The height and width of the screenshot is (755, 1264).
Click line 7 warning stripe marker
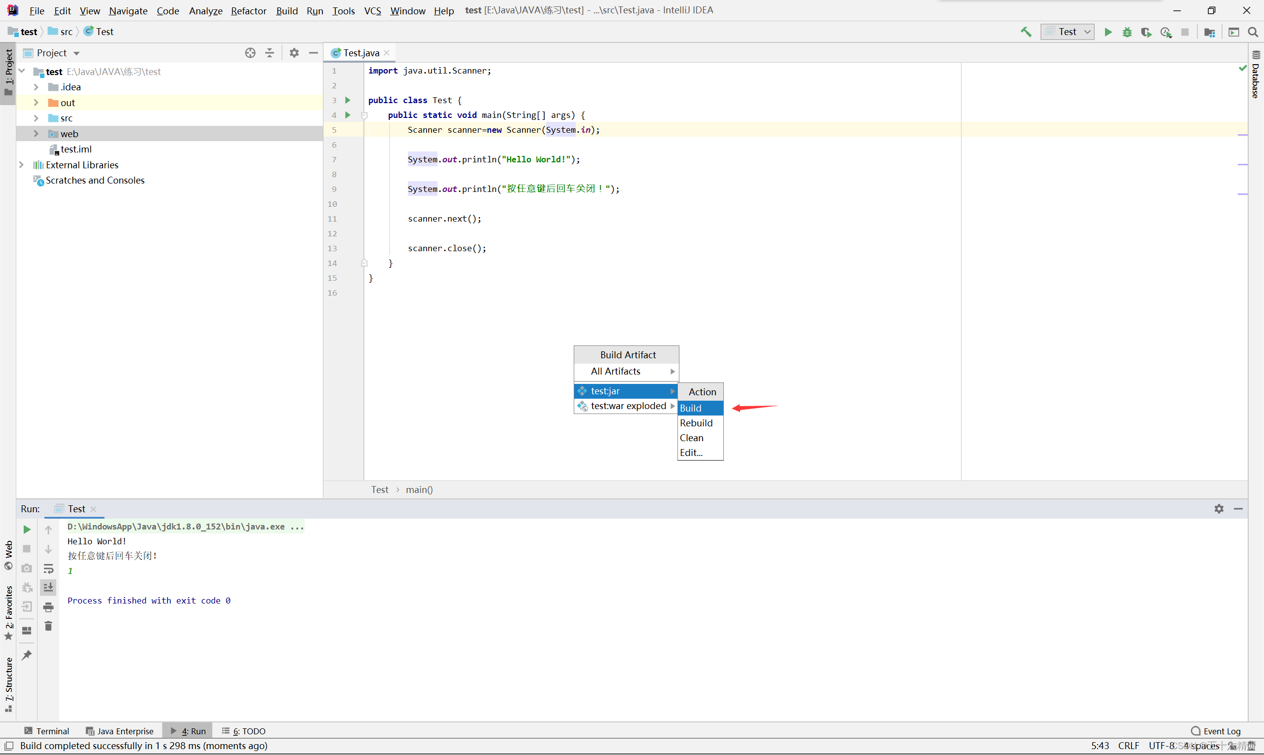[x=1242, y=164]
